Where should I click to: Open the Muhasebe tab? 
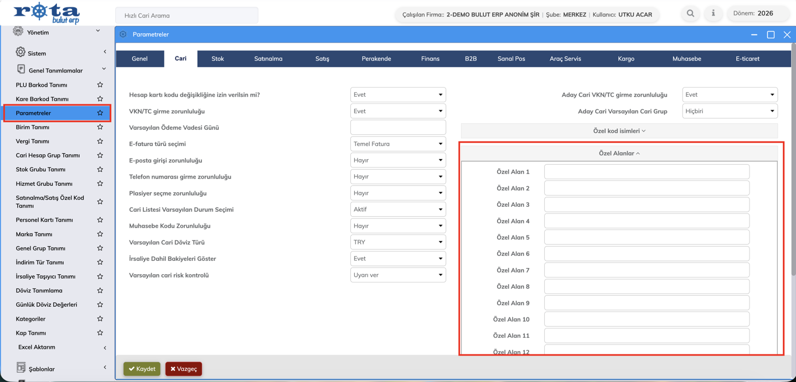coord(686,59)
